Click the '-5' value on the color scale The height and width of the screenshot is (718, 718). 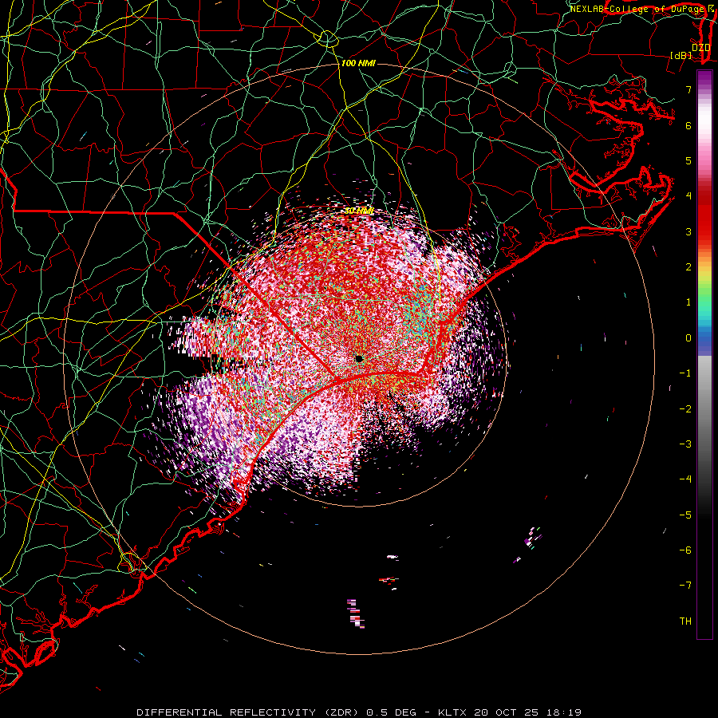coord(685,515)
